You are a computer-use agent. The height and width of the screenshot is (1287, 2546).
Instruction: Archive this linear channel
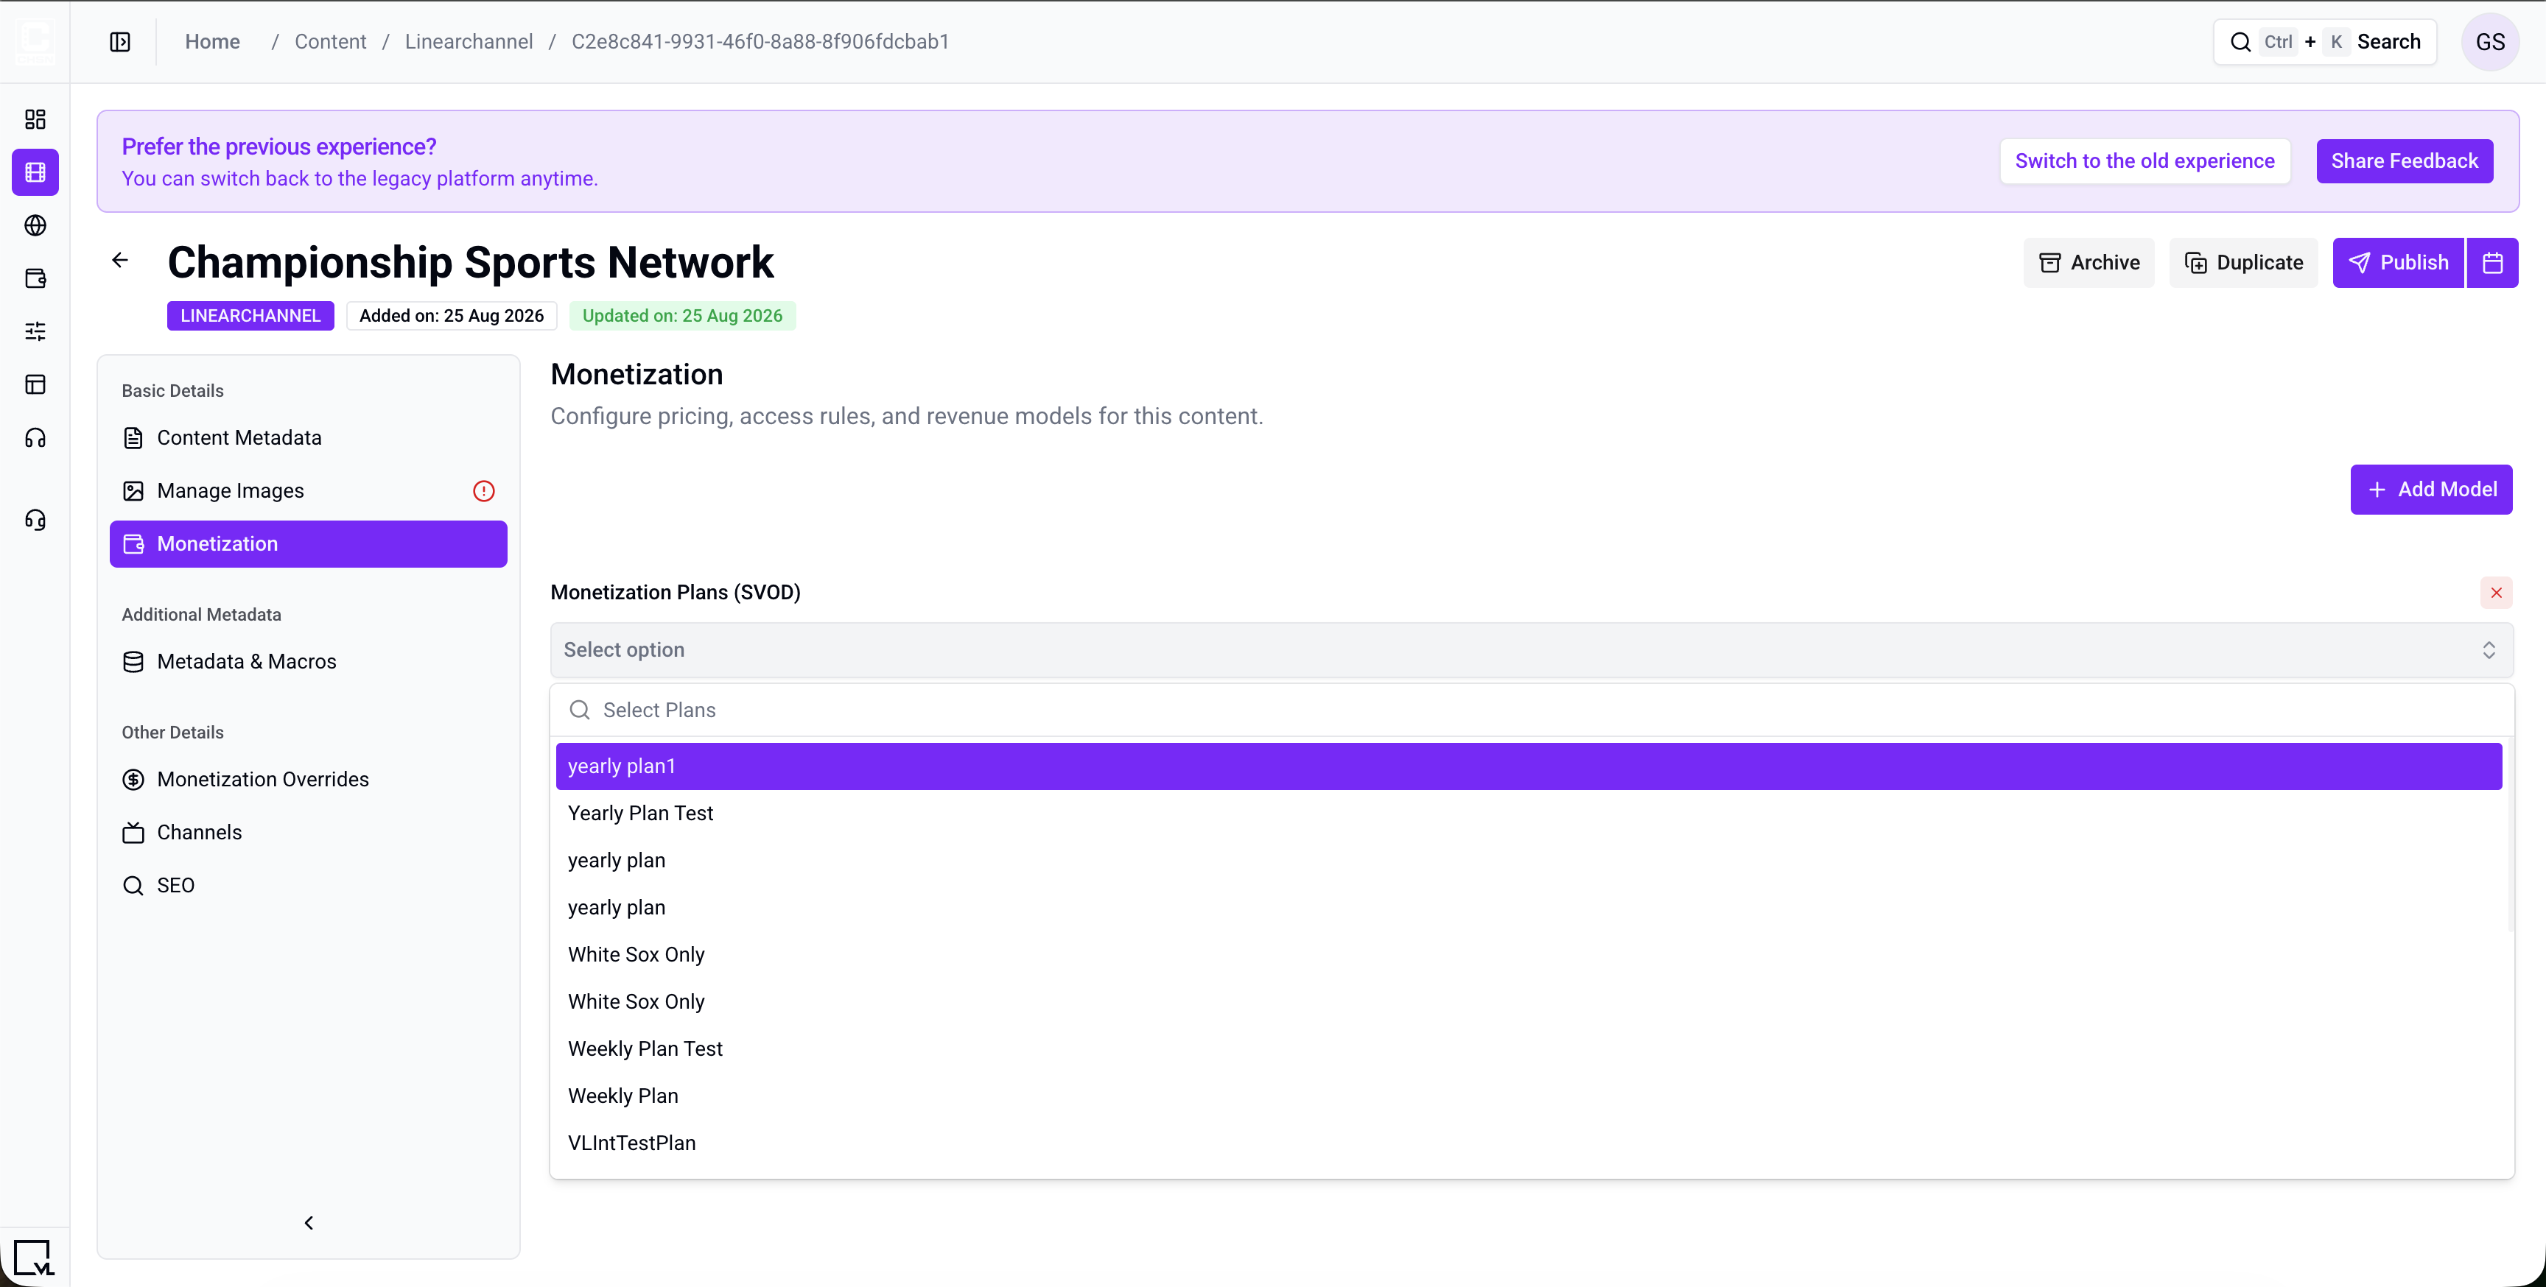click(x=2089, y=263)
